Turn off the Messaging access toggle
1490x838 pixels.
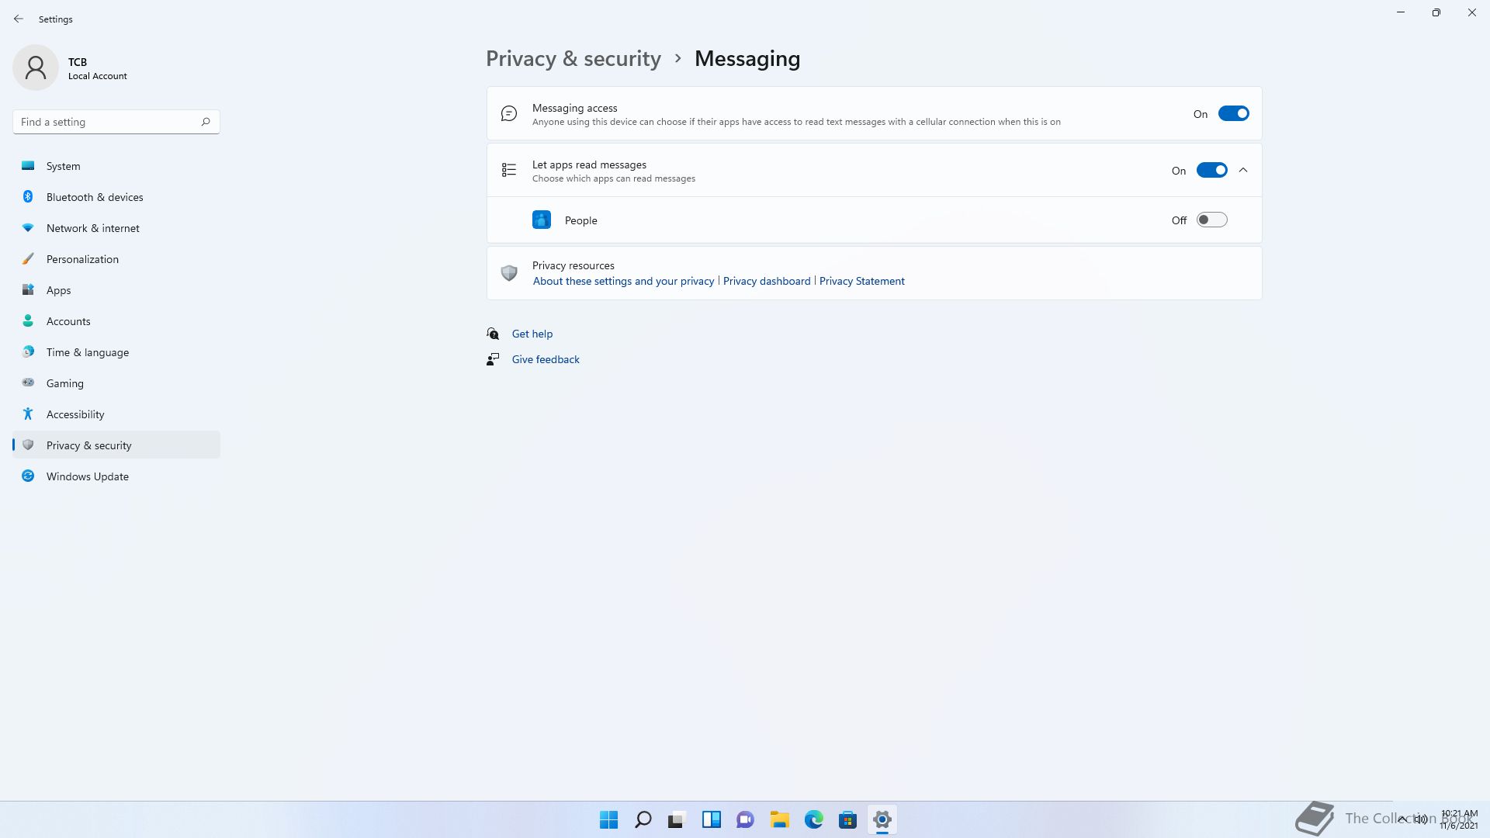pyautogui.click(x=1233, y=114)
